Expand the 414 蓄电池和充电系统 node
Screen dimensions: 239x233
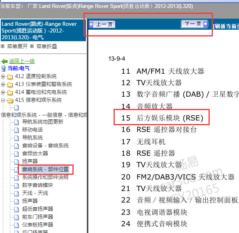pyautogui.click(x=3, y=92)
